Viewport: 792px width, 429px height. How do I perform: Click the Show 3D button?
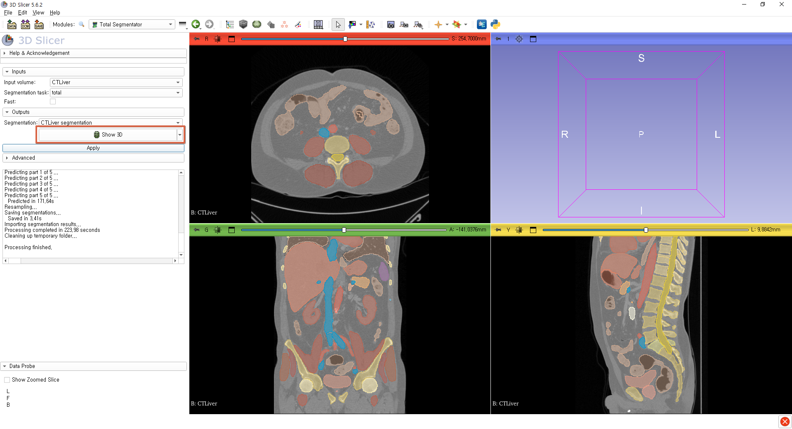108,134
